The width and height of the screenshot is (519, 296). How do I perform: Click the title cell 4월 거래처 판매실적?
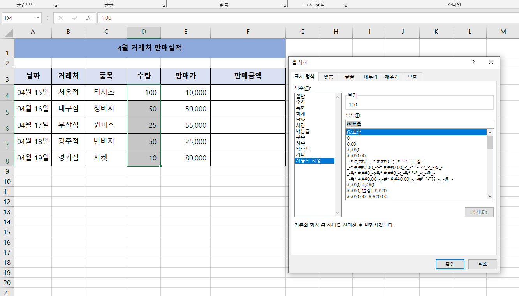tap(150, 48)
